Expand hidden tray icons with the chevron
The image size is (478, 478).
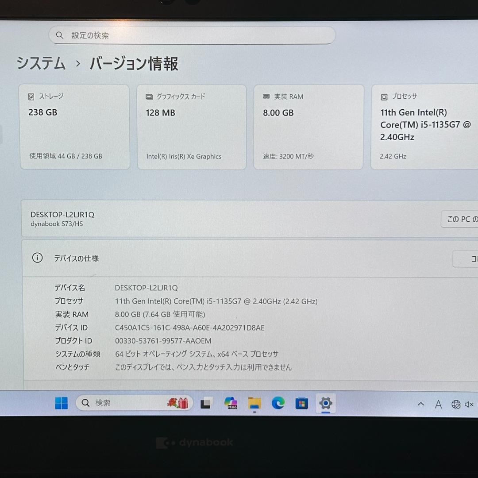(x=421, y=404)
